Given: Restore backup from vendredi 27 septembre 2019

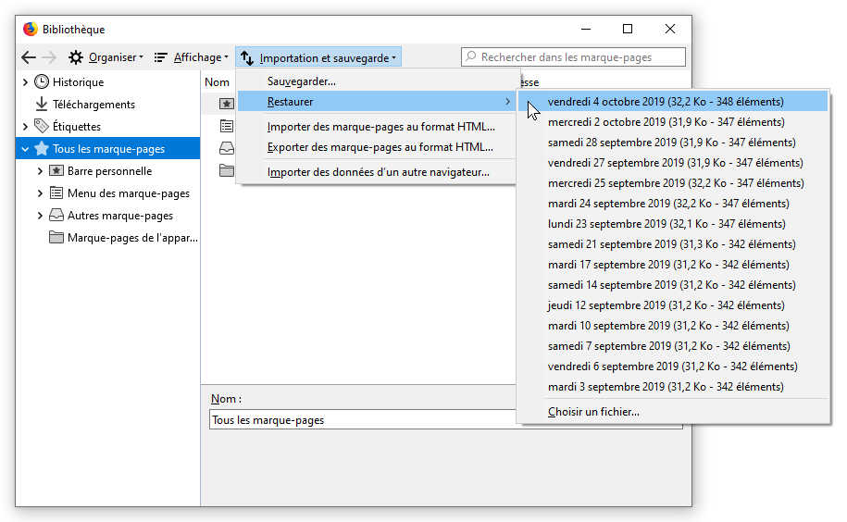Looking at the screenshot, I should pyautogui.click(x=673, y=163).
